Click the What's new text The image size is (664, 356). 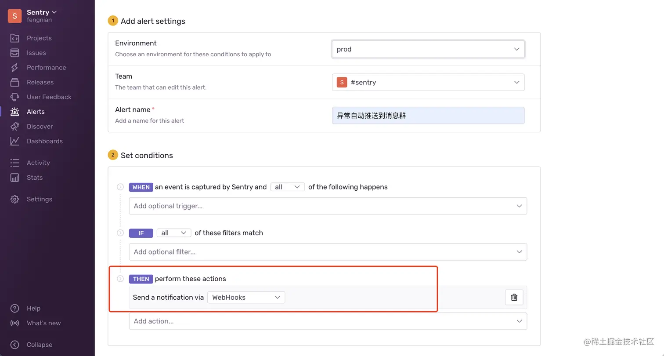click(x=44, y=323)
